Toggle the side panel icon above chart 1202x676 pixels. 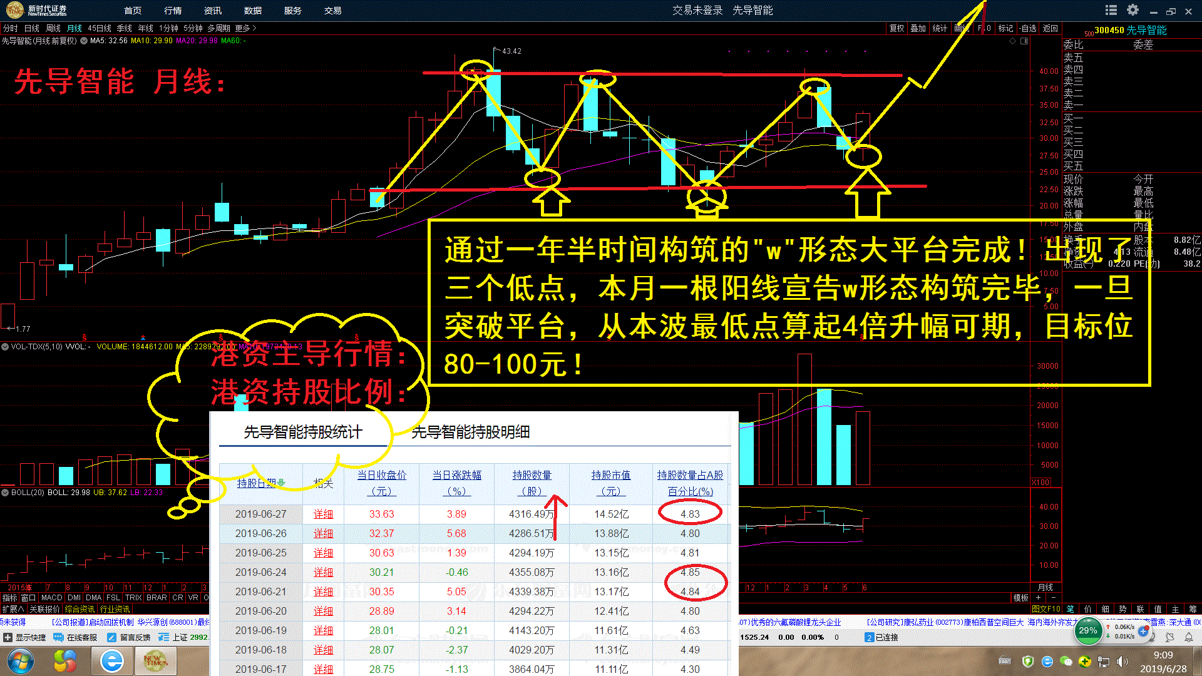(1024, 41)
